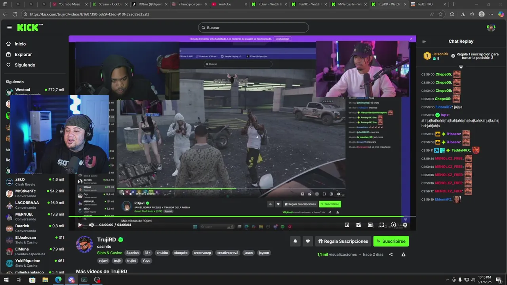The height and width of the screenshot is (285, 507).
Task: Open the Slots & Casino category
Action: point(110,253)
